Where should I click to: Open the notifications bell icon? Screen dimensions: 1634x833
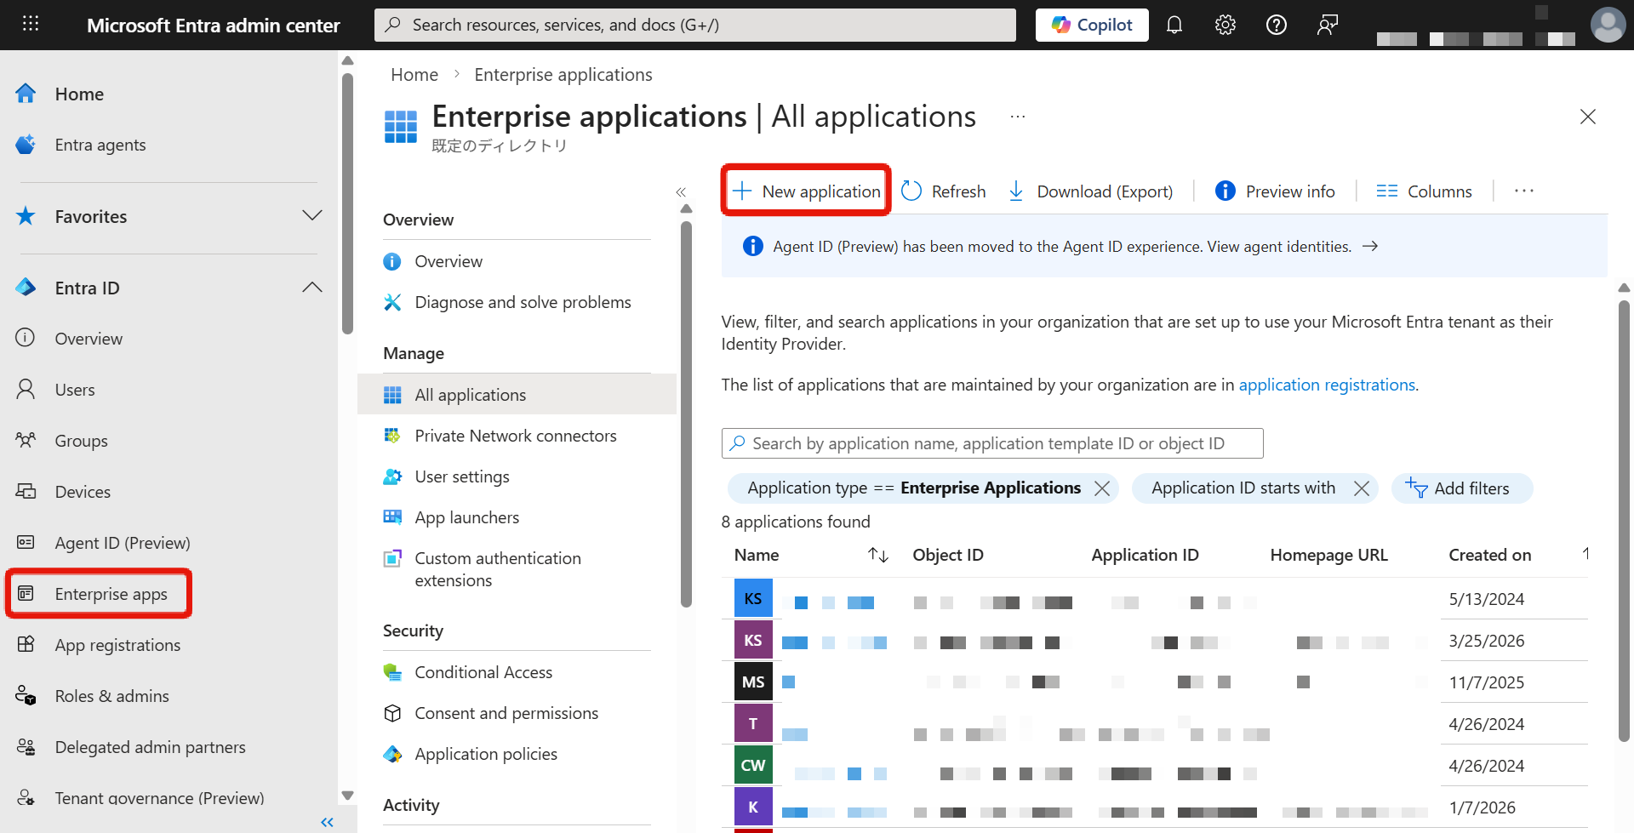(x=1174, y=25)
